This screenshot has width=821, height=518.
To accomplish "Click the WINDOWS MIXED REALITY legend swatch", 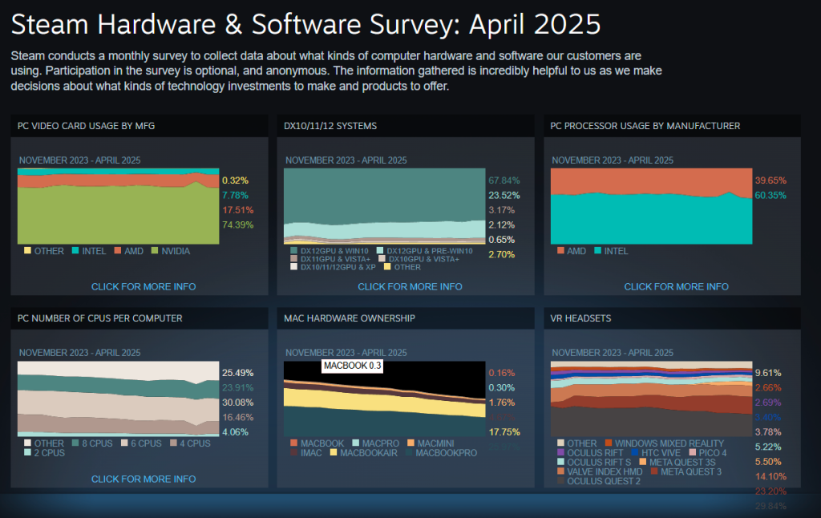I will 609,443.
